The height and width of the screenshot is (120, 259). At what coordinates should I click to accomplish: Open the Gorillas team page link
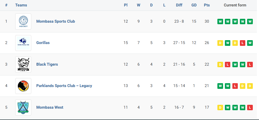(43, 43)
